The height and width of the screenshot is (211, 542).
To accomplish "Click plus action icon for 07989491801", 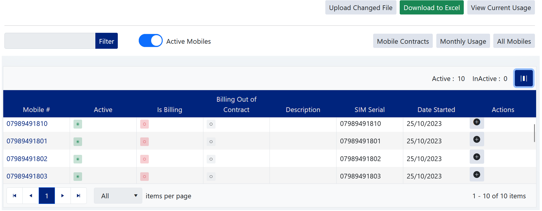I will (x=476, y=140).
